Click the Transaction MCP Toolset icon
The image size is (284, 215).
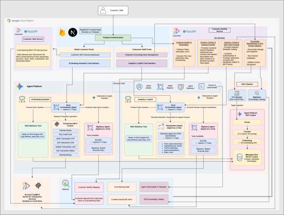[x=57, y=124]
